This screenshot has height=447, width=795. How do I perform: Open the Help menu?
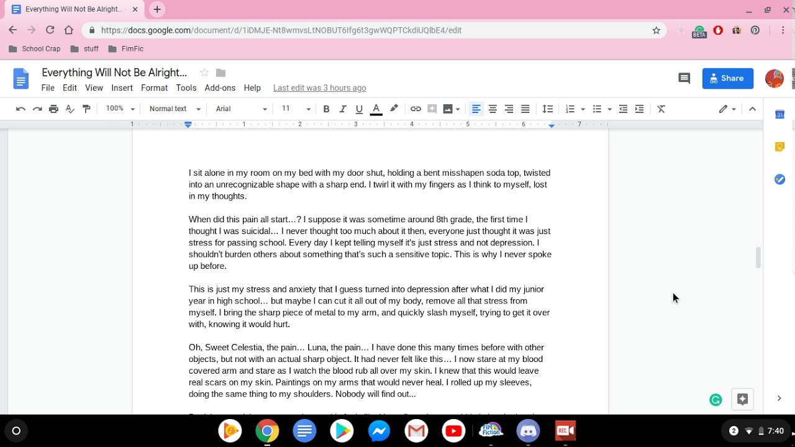(x=252, y=88)
